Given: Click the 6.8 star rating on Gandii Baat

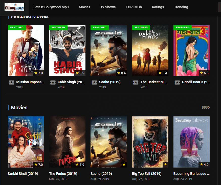Looking at the screenshot, I should [204, 73].
